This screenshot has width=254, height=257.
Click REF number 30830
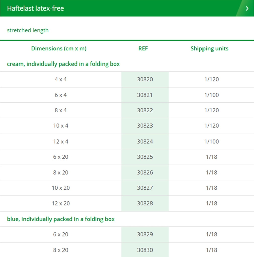point(145,250)
